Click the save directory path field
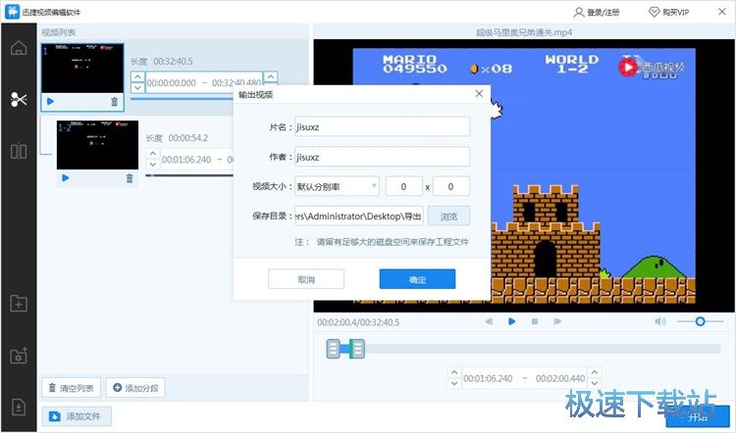Image resolution: width=736 pixels, height=433 pixels. tap(358, 216)
